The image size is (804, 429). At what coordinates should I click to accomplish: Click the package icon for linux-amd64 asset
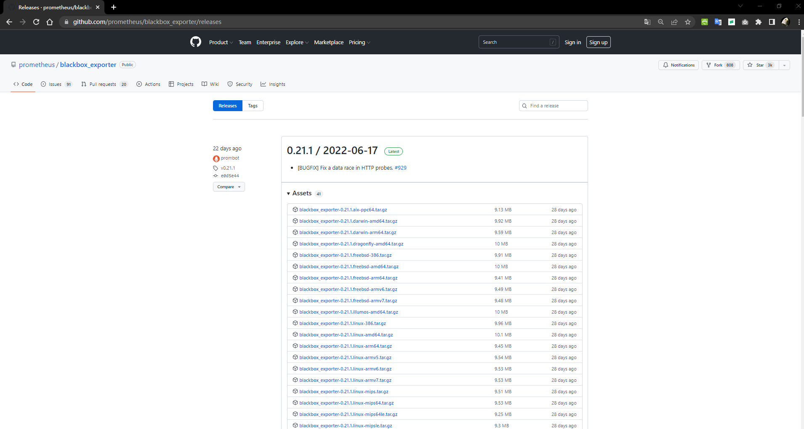pos(295,334)
